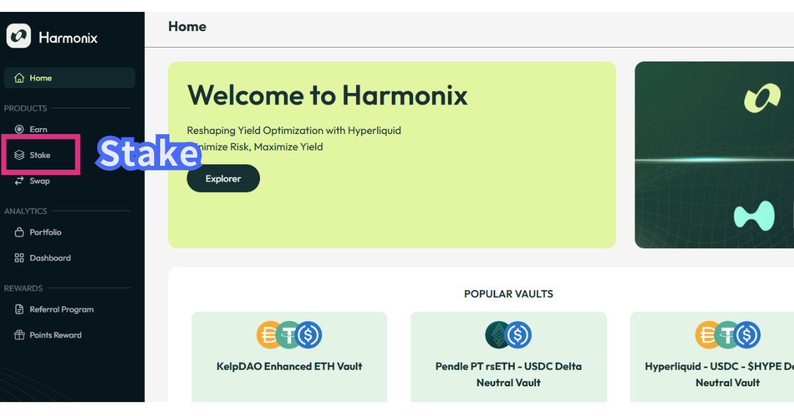Select Pendle PT rsETH - USDC Delta Neutral Vault
The height and width of the screenshot is (416, 794).
point(508,357)
